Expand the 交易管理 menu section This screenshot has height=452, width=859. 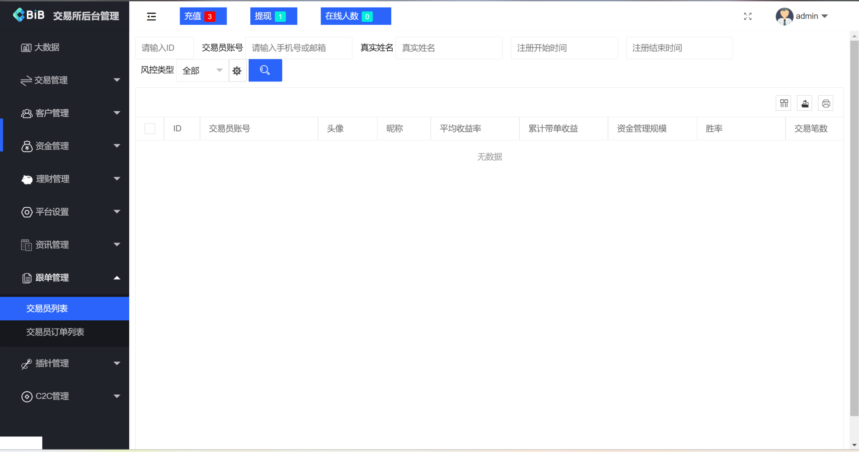(x=65, y=80)
